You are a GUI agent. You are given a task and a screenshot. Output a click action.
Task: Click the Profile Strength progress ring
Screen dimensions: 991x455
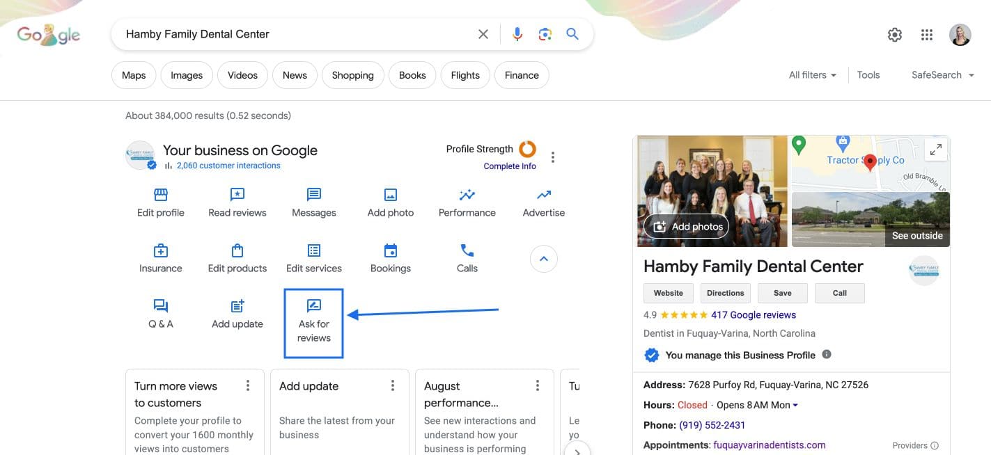point(528,148)
